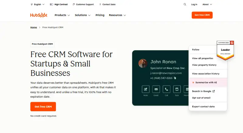Click the G2 Leader badge
This screenshot has height=133, width=243.
[x=225, y=50]
